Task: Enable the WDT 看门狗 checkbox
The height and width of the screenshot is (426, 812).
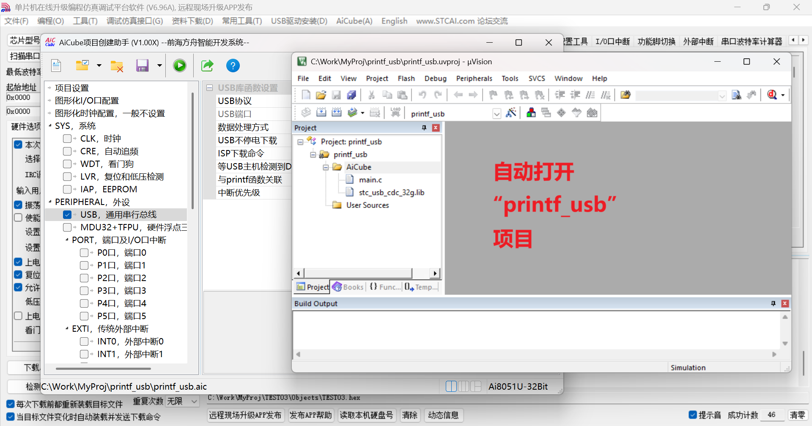Action: click(67, 164)
